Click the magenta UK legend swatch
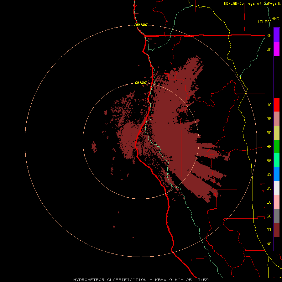Screen dimensions: 282x282 point(277,49)
